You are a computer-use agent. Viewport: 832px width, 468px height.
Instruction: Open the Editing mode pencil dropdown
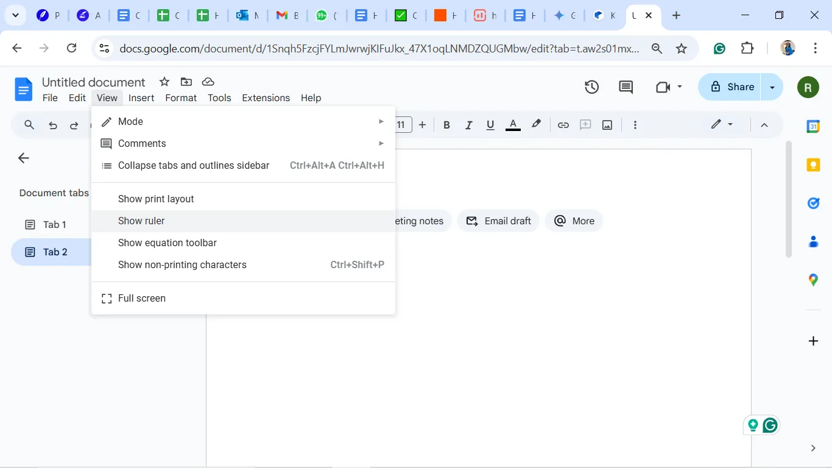[x=722, y=125]
